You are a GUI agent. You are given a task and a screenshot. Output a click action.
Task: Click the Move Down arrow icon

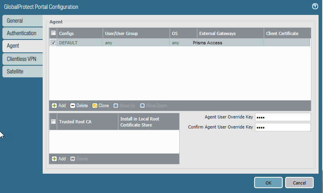pyautogui.click(x=142, y=106)
